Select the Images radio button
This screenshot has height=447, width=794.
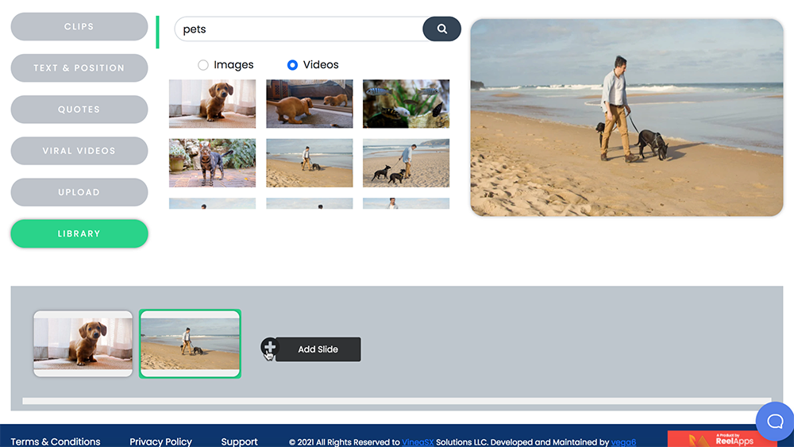(203, 65)
